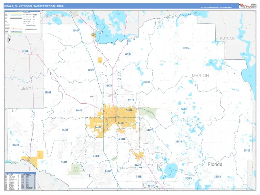Select ZIP code label 32784
This screenshot has width=260, height=195.
217,177
